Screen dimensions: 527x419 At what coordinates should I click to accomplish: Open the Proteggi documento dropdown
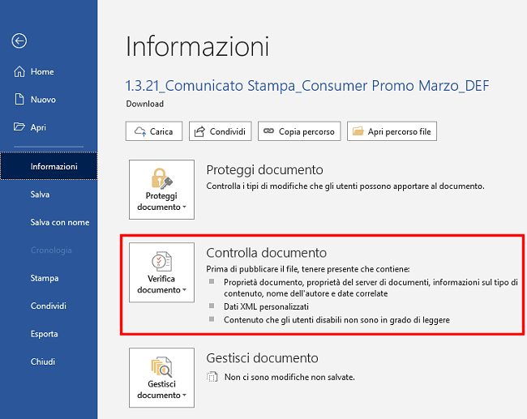pos(161,190)
